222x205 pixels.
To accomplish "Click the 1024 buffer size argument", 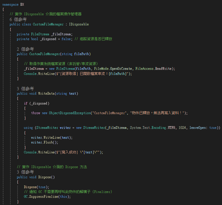I will [x=182, y=128].
